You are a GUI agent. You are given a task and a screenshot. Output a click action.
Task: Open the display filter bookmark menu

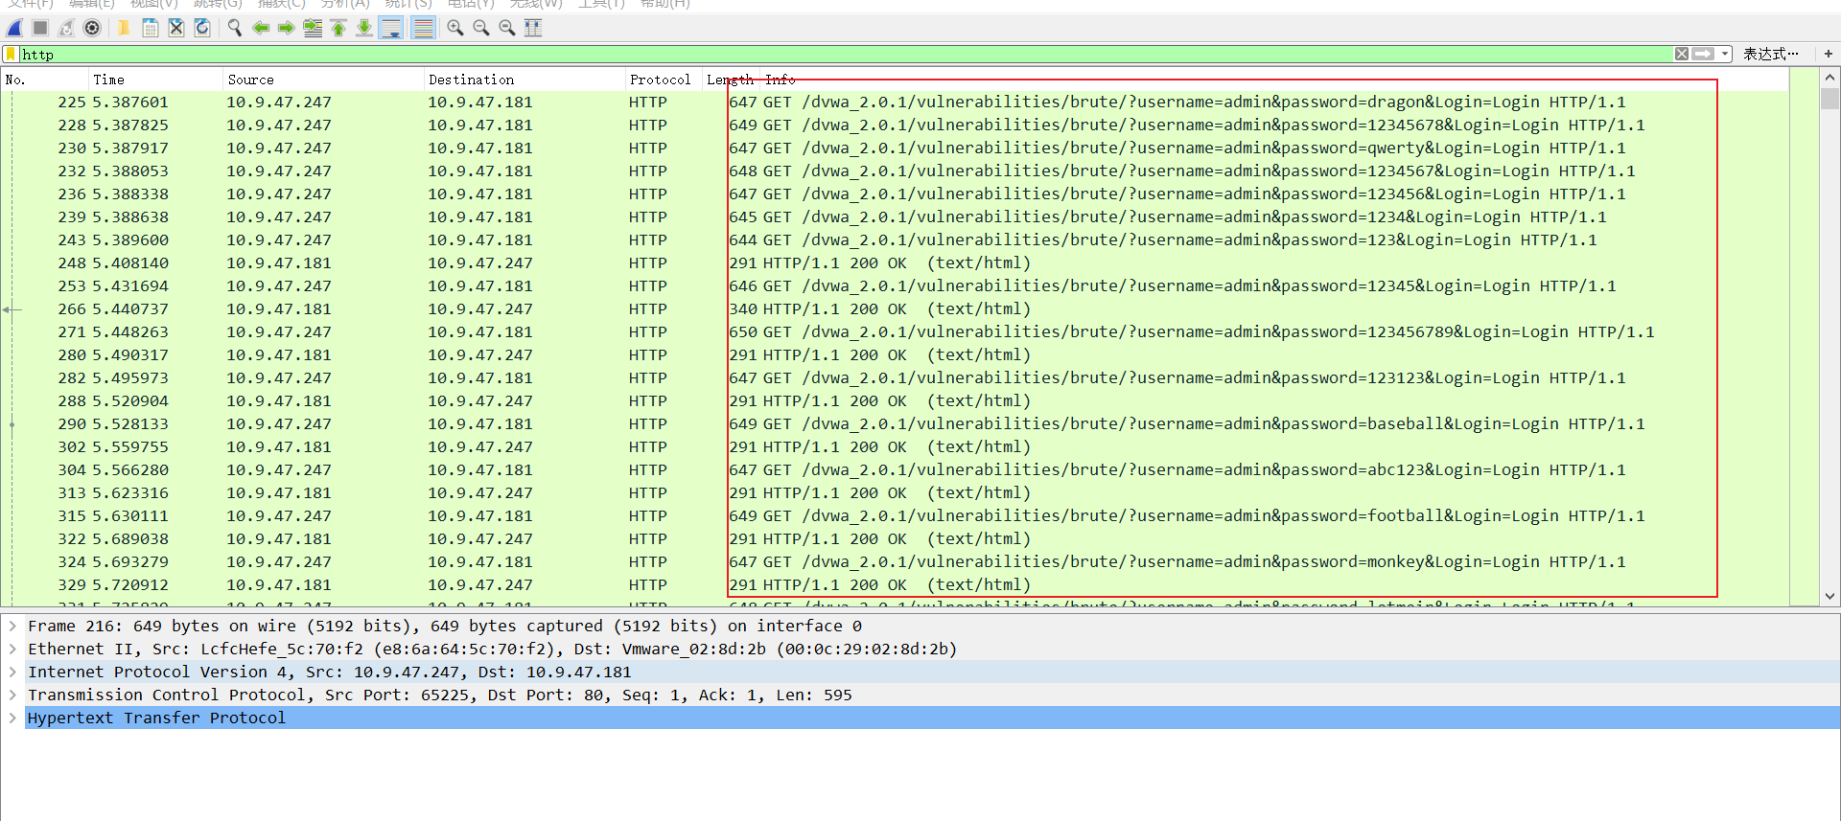pyautogui.click(x=12, y=54)
